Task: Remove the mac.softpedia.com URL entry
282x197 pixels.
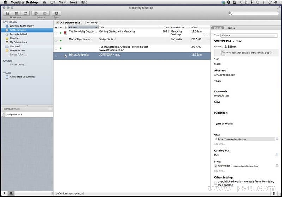Action: (277, 139)
